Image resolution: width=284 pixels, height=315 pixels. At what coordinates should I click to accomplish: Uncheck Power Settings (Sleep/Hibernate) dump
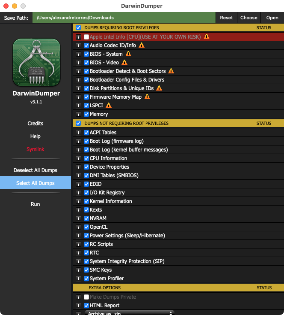[x=86, y=236]
